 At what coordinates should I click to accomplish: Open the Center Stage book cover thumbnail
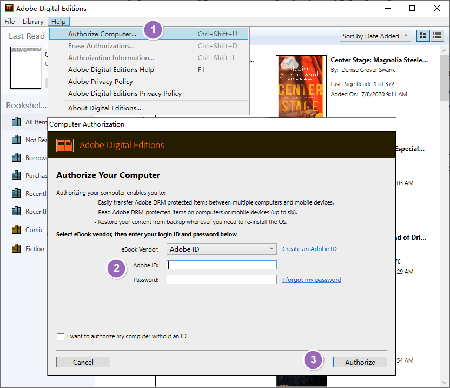[x=301, y=87]
